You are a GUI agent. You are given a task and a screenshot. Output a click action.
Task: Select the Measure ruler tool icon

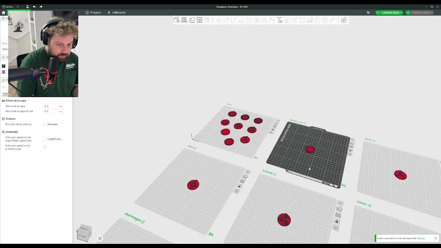332,20
